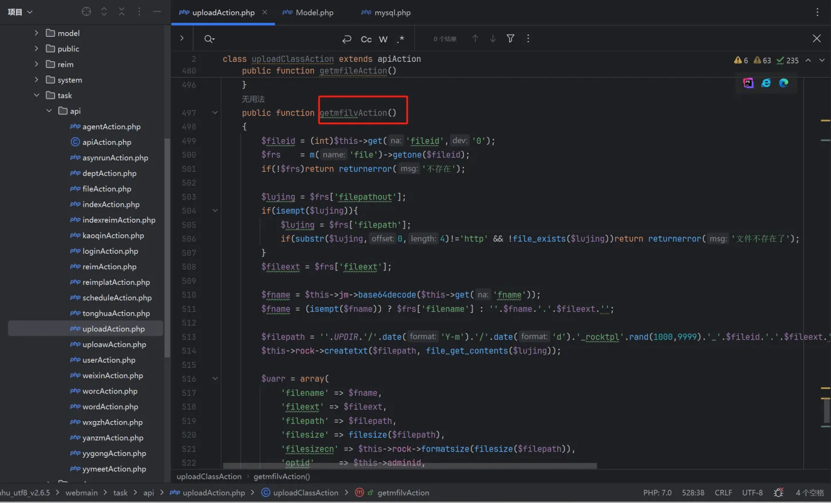The image size is (831, 503).
Task: Enable regex (.*) search option
Action: click(x=401, y=39)
